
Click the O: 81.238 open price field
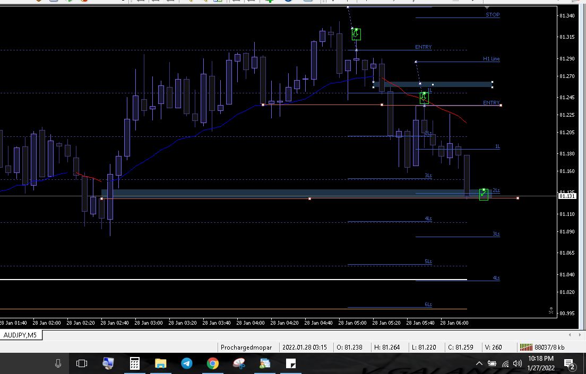349,347
